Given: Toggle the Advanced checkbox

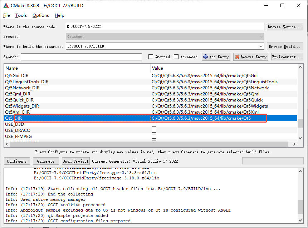Looking at the screenshot, I should click(x=176, y=57).
